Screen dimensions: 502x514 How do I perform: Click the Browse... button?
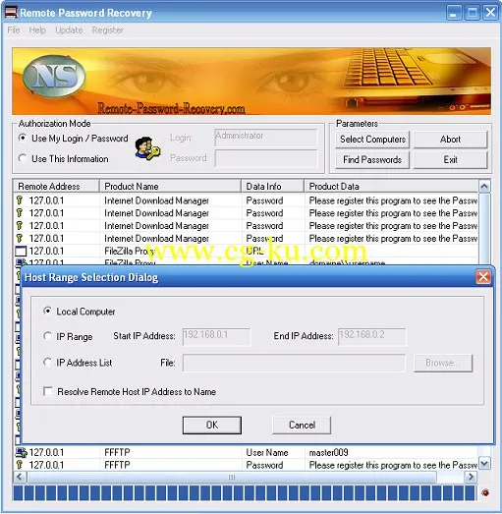443,363
